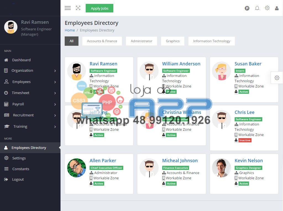Open Kevin Nelson's profile name link

point(248,161)
